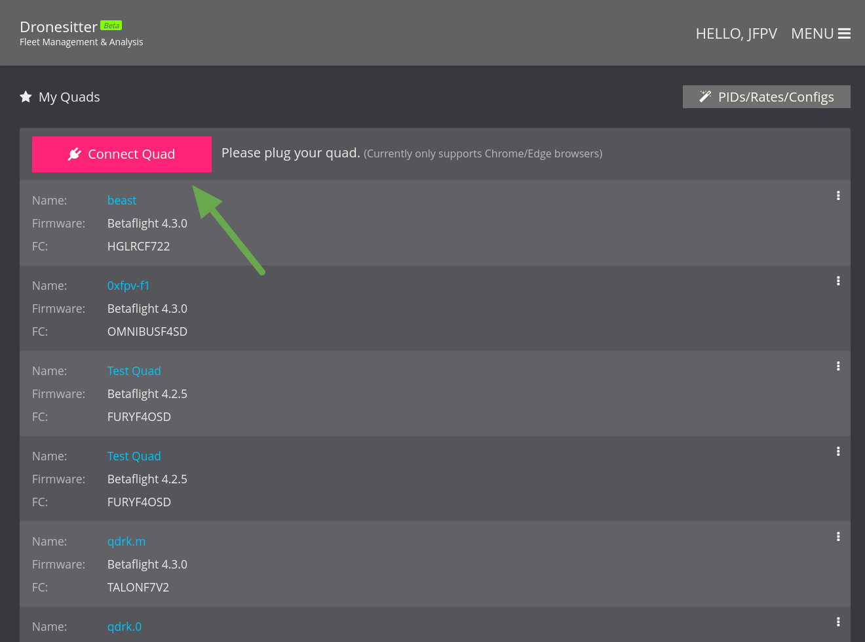The image size is (865, 642).
Task: Open the hamburger MENU icon
Action: click(844, 33)
